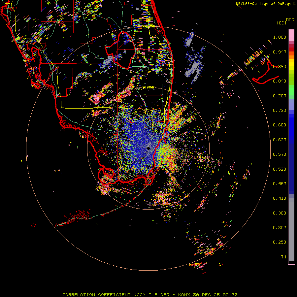Pick the gray lower color bar segment
297x297 pixels.
coord(291,229)
